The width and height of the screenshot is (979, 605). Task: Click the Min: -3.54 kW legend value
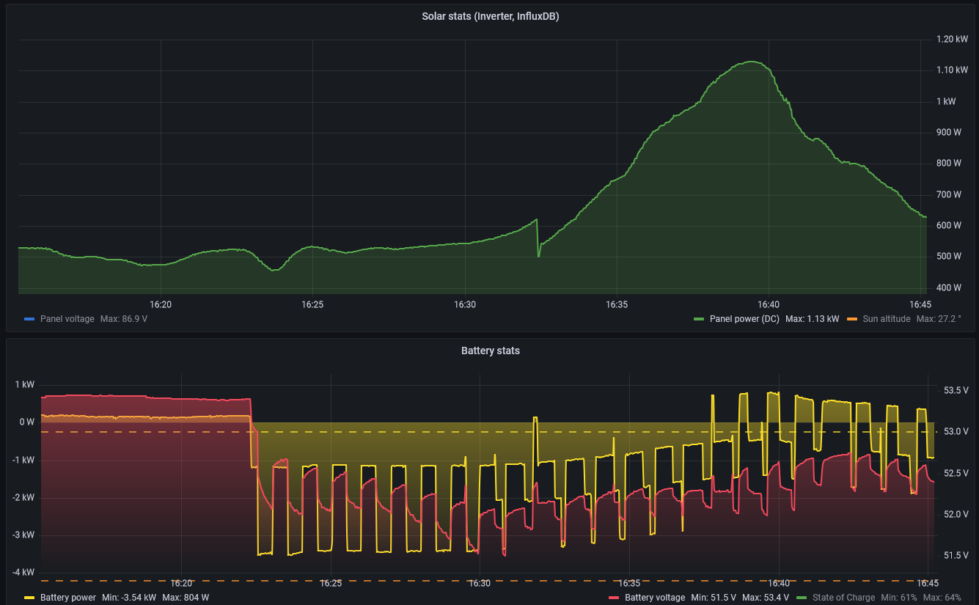coord(129,598)
